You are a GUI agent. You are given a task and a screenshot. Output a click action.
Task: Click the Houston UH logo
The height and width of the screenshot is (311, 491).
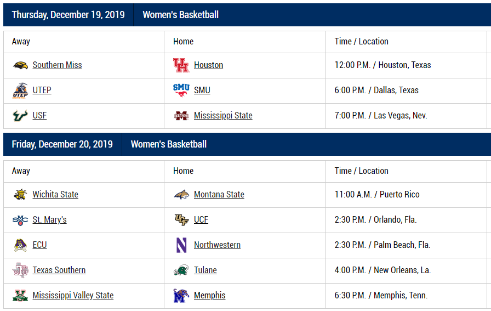[x=181, y=65]
